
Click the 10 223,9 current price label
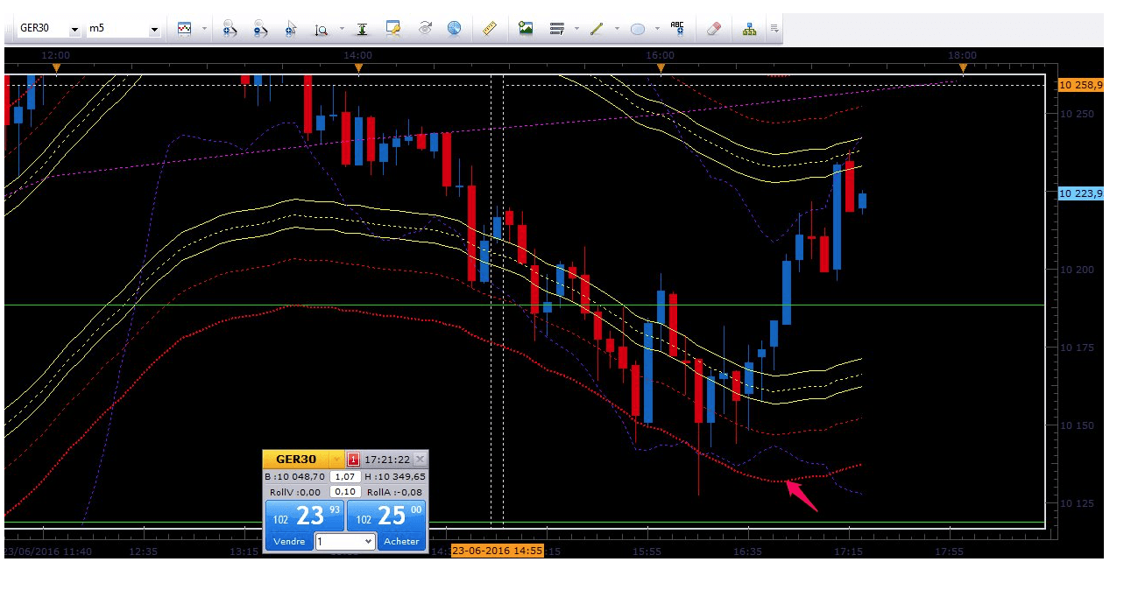[1080, 193]
